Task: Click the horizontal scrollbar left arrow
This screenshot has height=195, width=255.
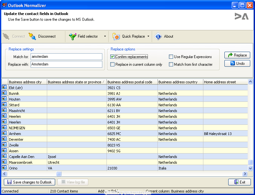Action: (4, 174)
